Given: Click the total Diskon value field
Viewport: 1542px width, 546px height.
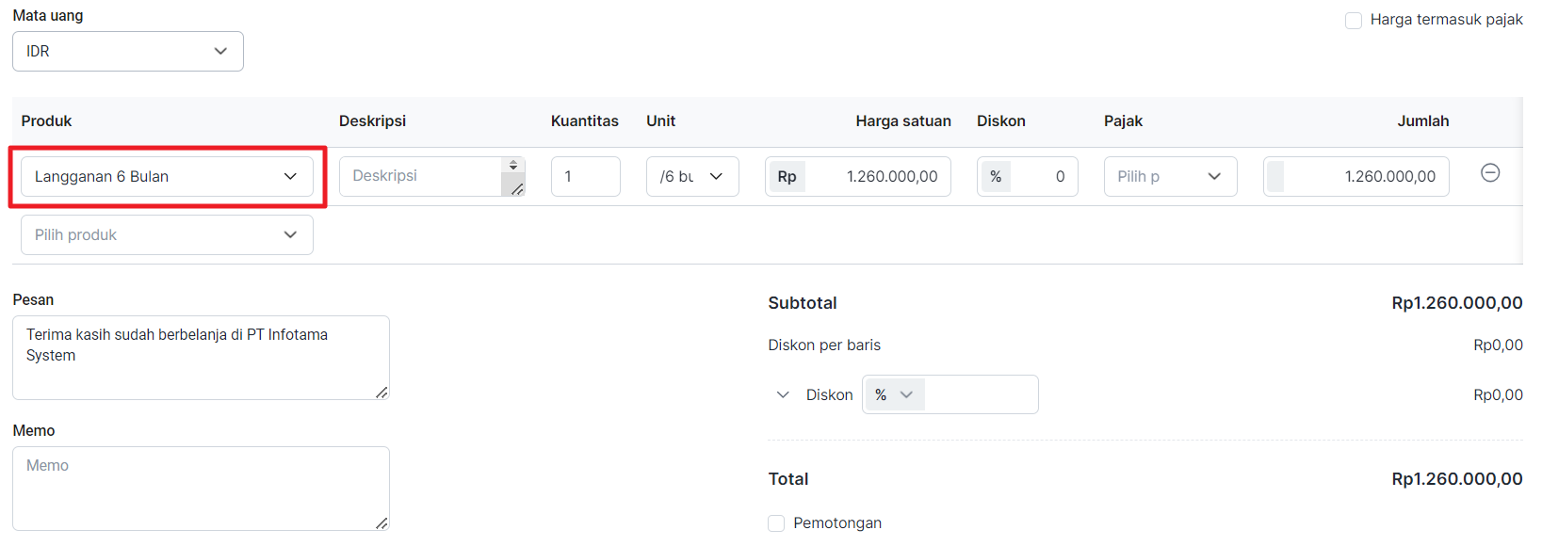Looking at the screenshot, I should point(981,395).
